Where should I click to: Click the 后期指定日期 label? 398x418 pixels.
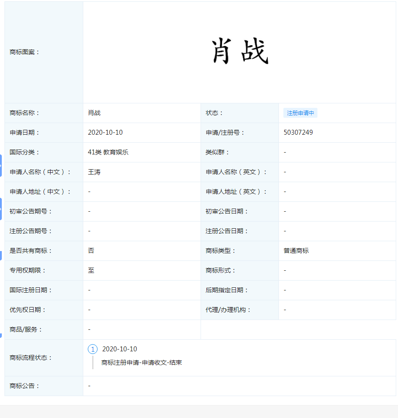[x=227, y=290]
